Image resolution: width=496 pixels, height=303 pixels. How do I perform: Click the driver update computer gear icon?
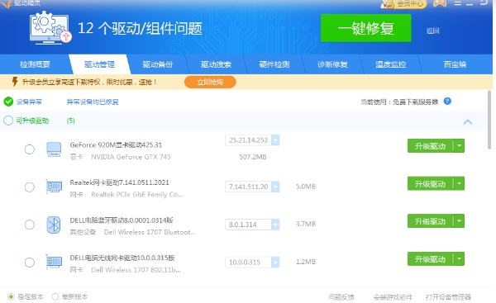50,28
